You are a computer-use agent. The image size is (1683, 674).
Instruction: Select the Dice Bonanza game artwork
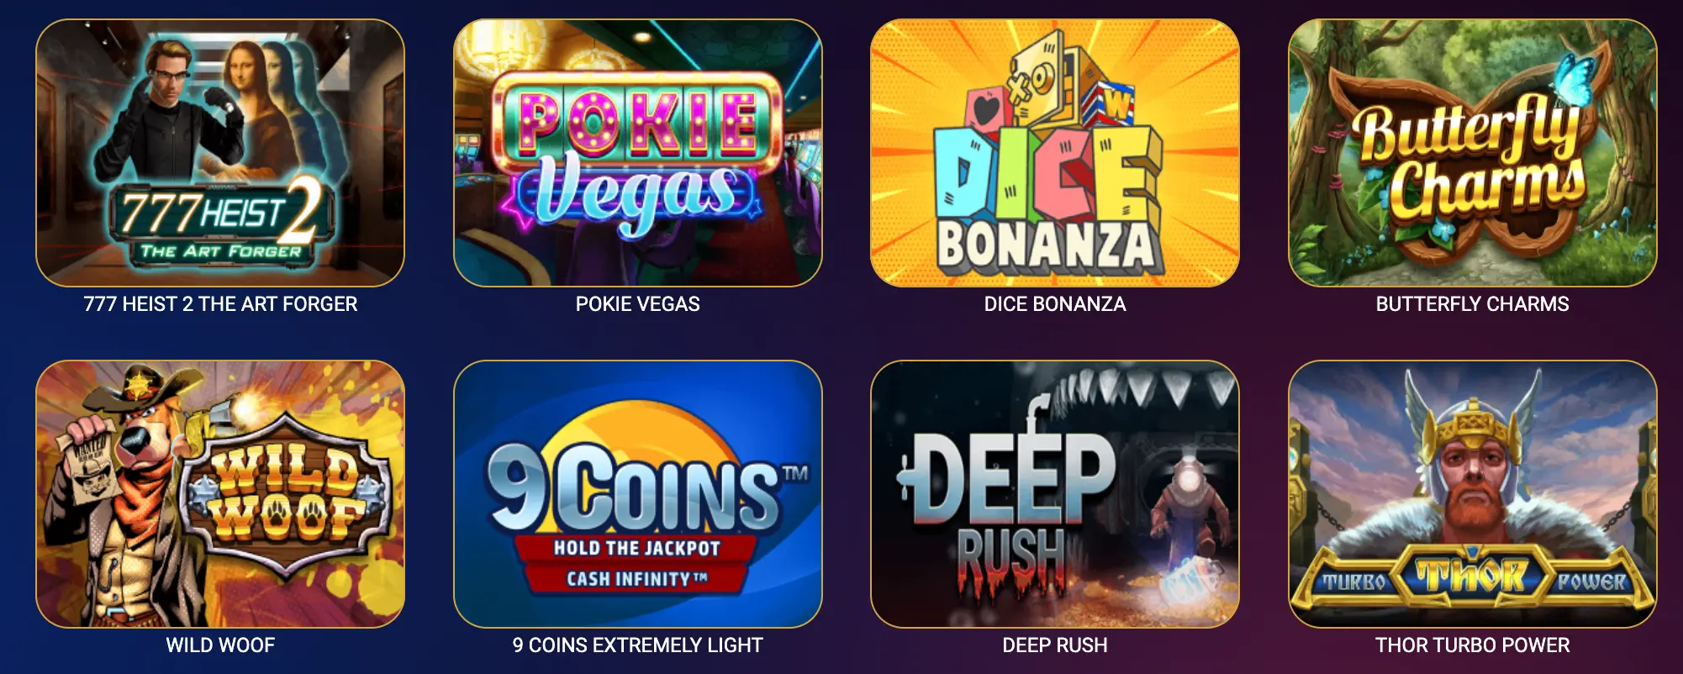point(1055,153)
